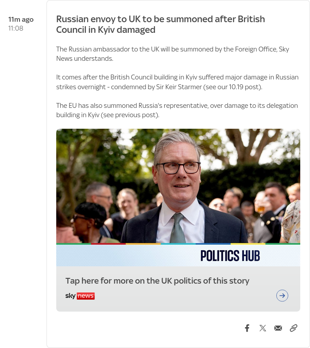Click 'Council in Kyiv damaged' headline line
Image resolution: width=310 pixels, height=348 pixels.
[x=105, y=30]
